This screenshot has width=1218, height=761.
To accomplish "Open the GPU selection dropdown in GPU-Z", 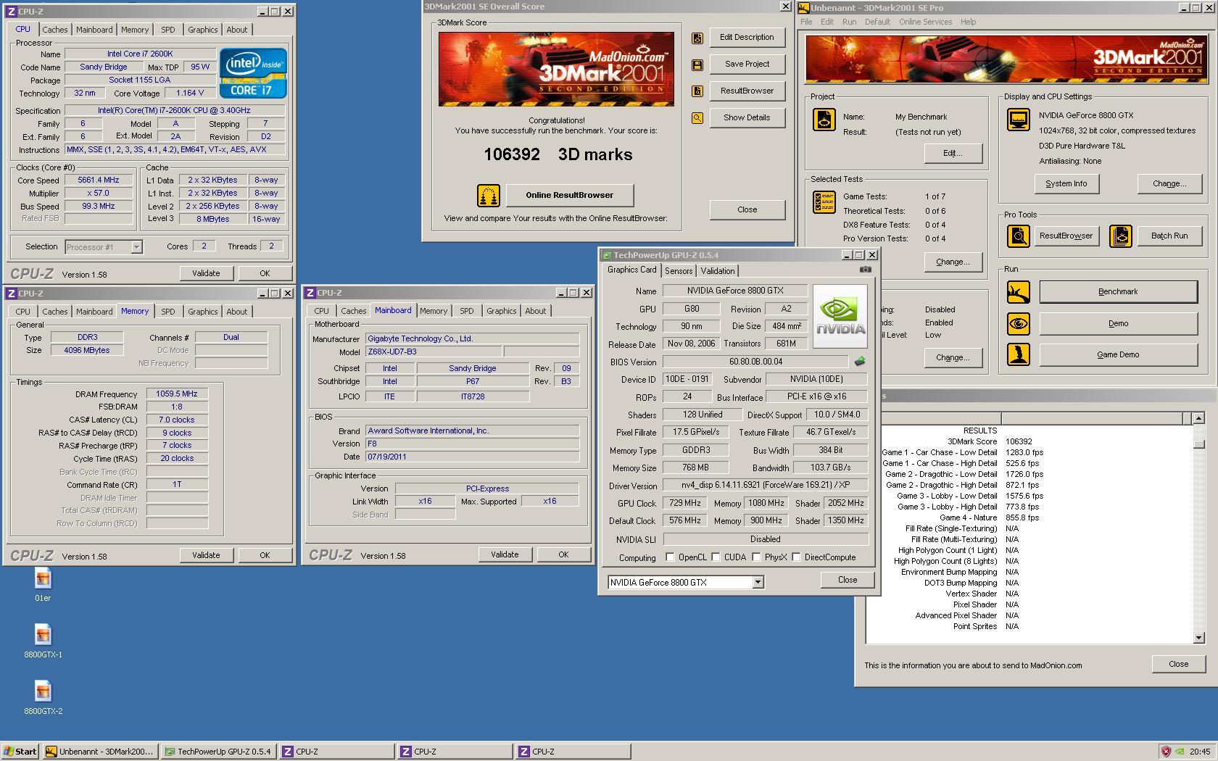I will (758, 583).
